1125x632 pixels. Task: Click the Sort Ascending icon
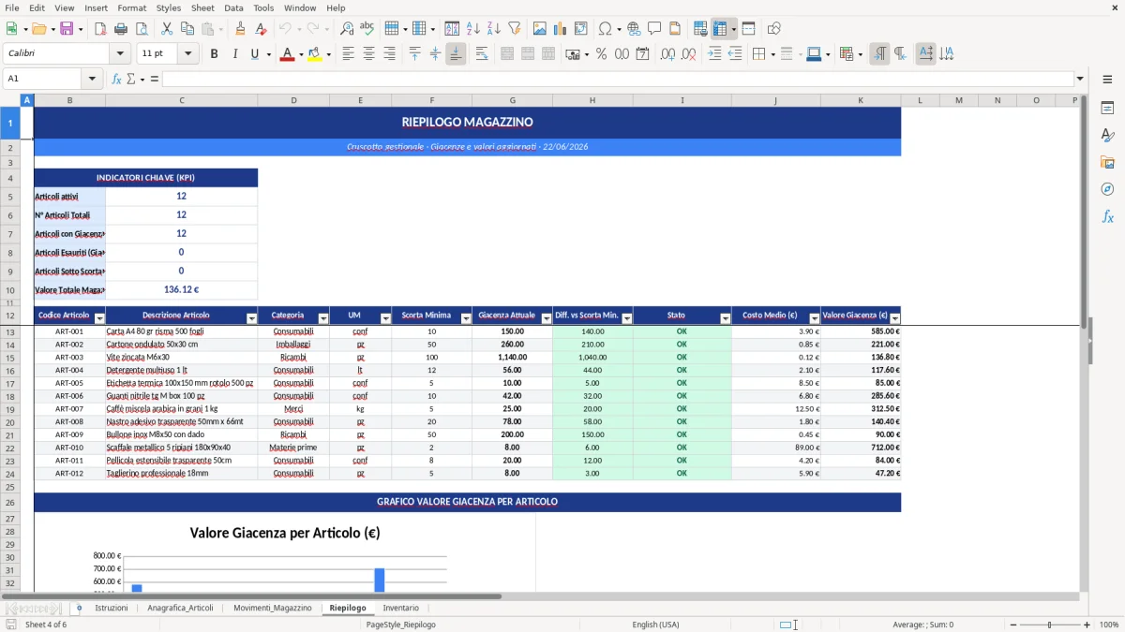472,29
